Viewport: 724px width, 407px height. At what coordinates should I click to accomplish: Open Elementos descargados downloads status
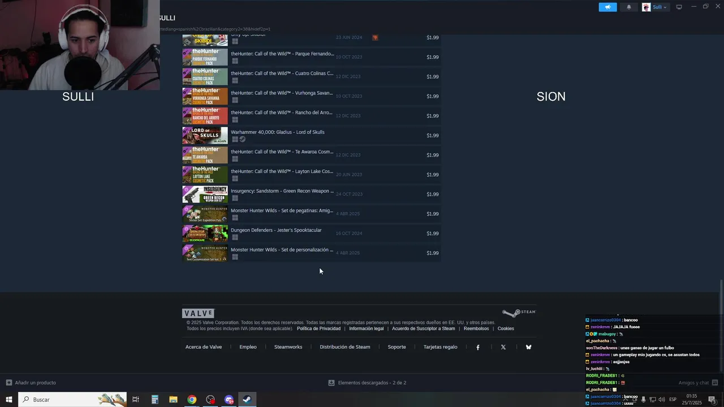tap(367, 383)
